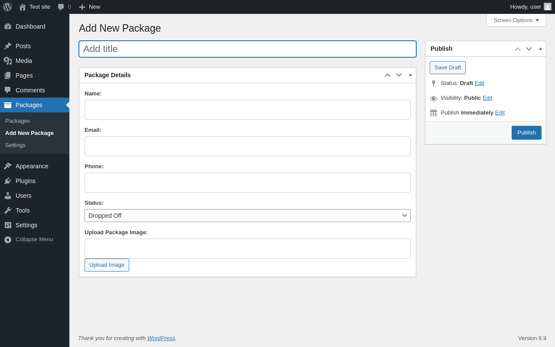Open Users menu item
Image resolution: width=555 pixels, height=347 pixels.
tap(35, 196)
